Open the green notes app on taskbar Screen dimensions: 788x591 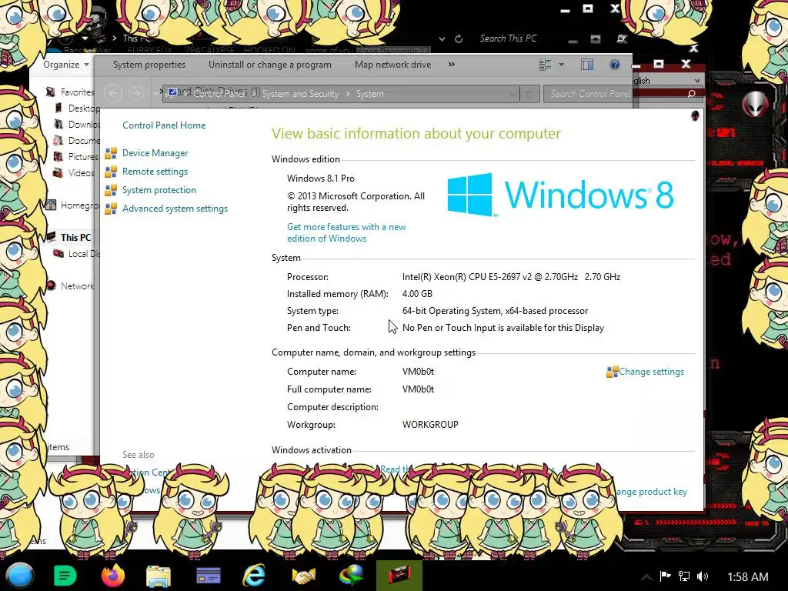click(x=65, y=576)
